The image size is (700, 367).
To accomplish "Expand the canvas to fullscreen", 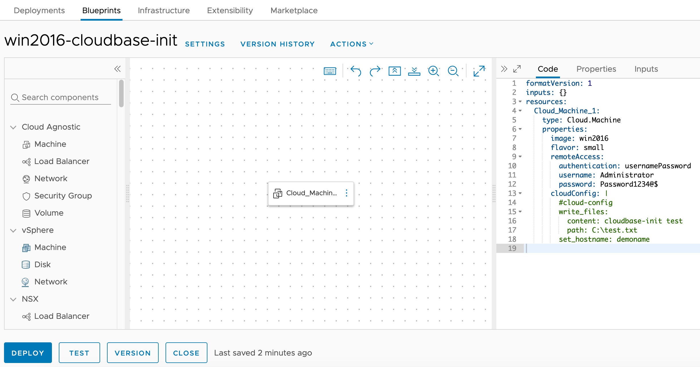I will pos(479,71).
